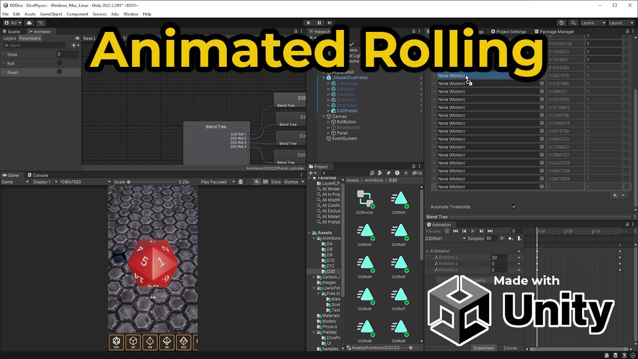This screenshot has height=359, width=638.
Task: Toggle mirror checkbox on threshold 0.4210526 row
Action: 627,99
